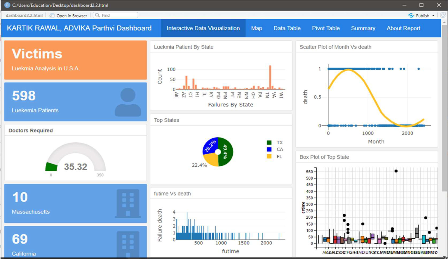The image size is (448, 259).
Task: Click 'Luekmia Analysis in U.S.A.' subtitle
Action: [46, 68]
